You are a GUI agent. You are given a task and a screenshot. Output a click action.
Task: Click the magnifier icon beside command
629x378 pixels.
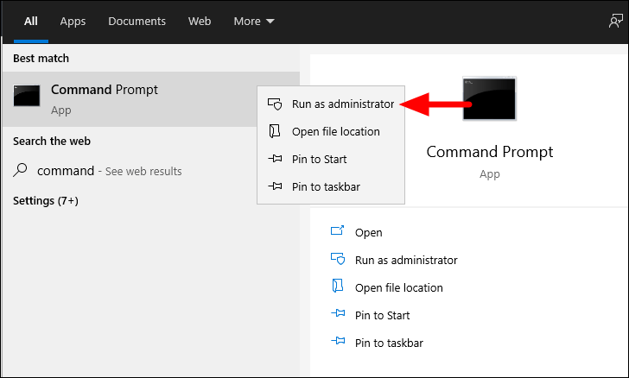click(20, 170)
